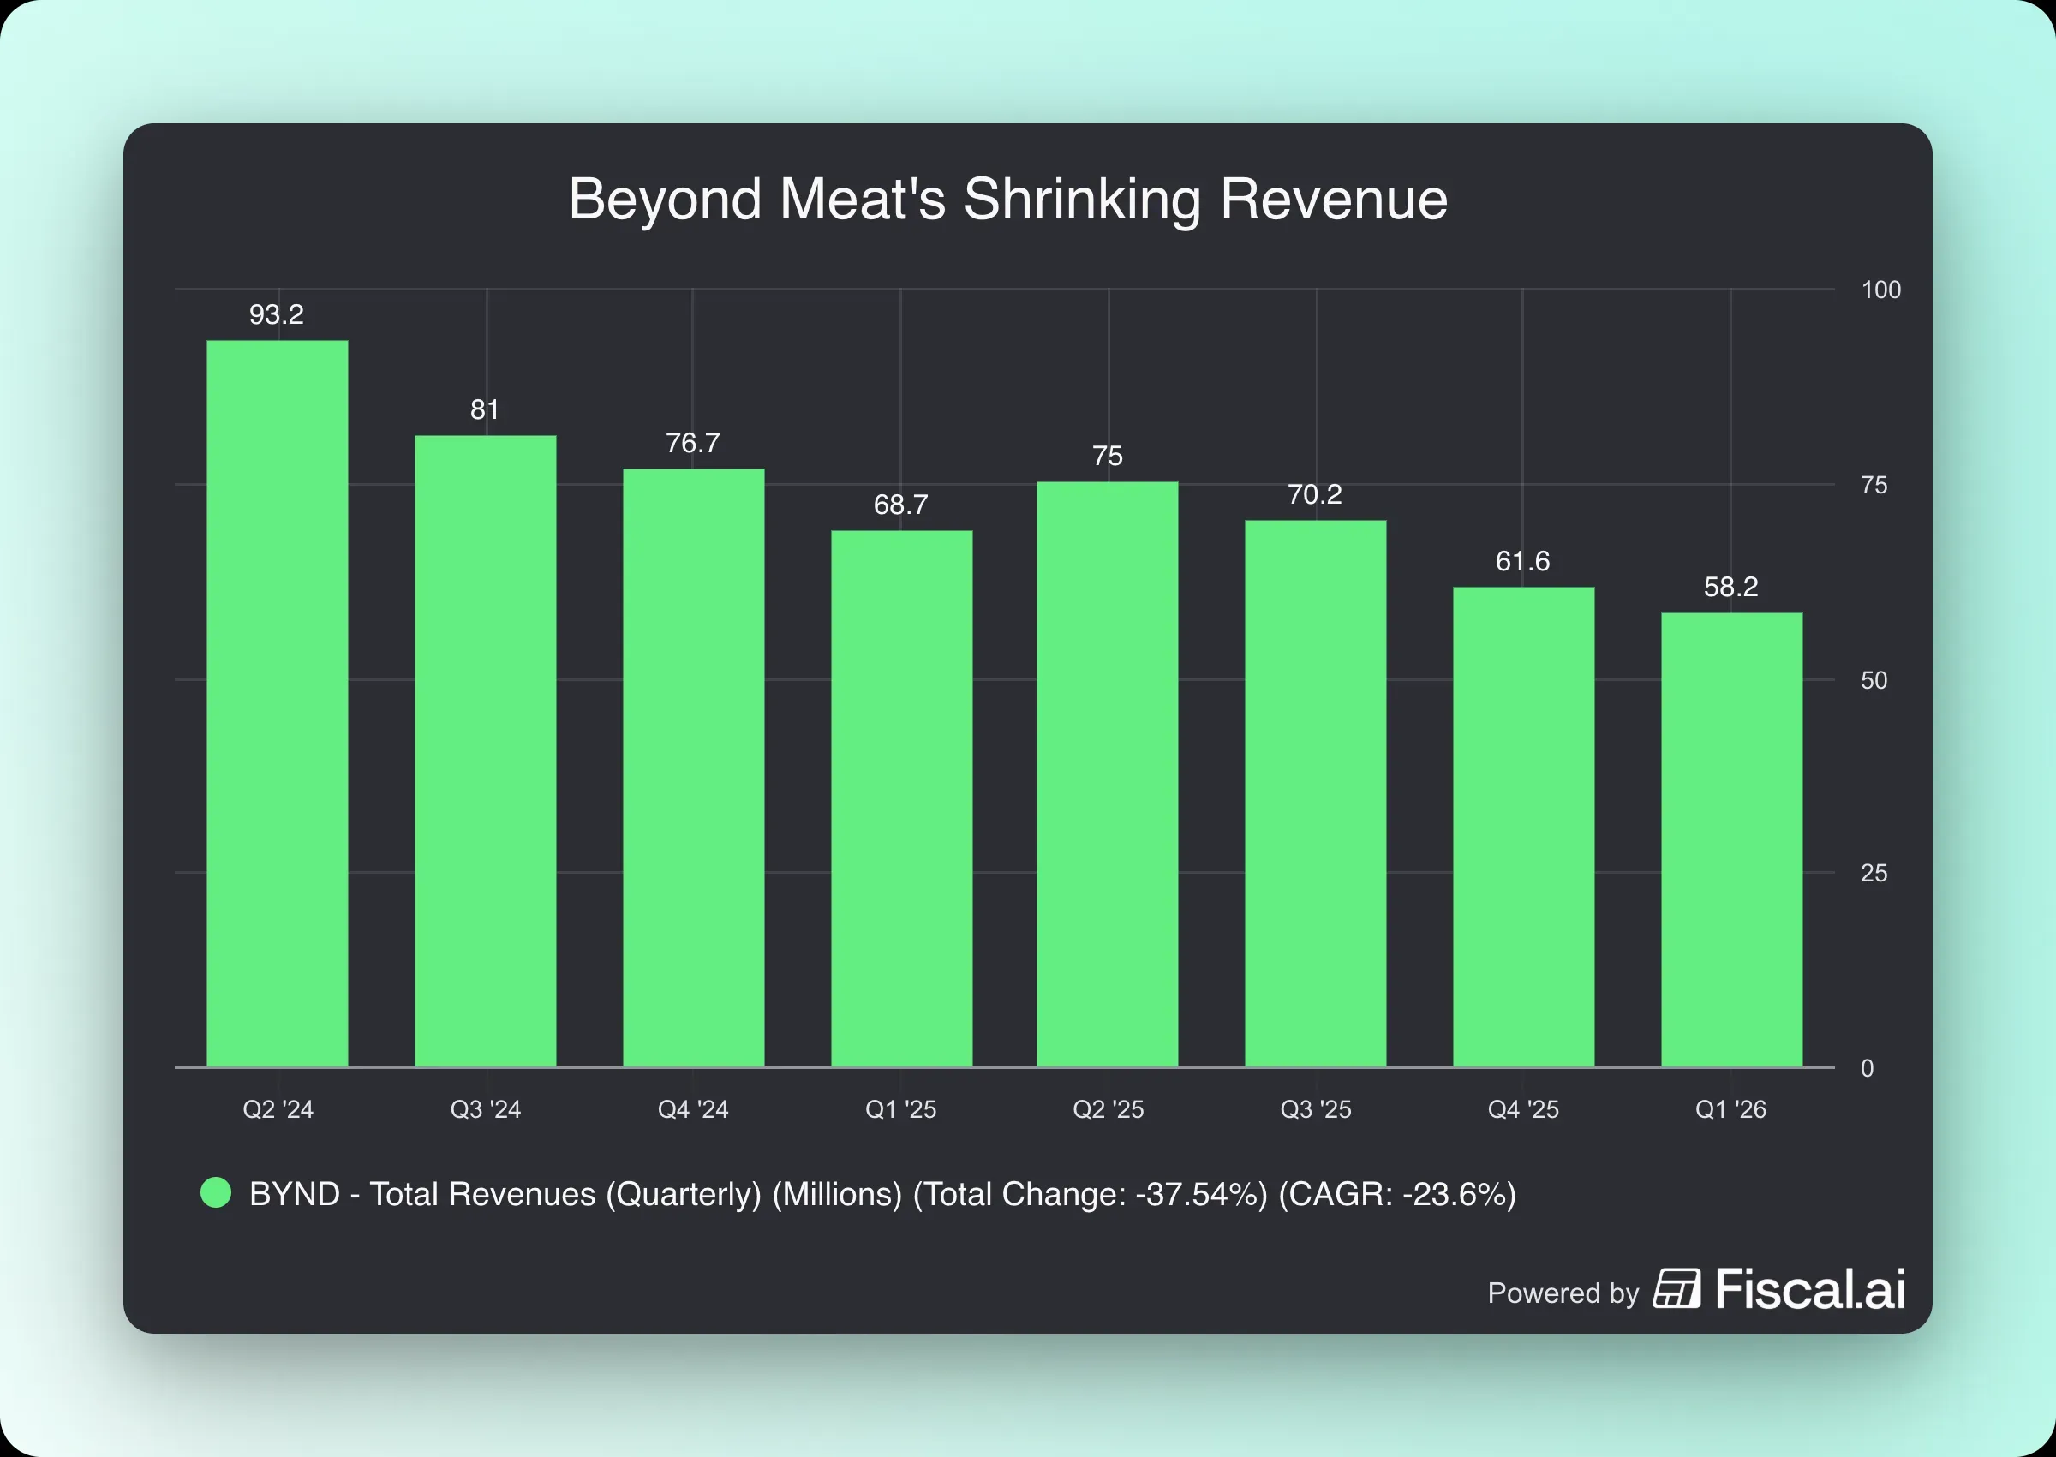This screenshot has height=1457, width=2056.
Task: Select the Q3 '25 revenue bar
Action: (x=1316, y=794)
